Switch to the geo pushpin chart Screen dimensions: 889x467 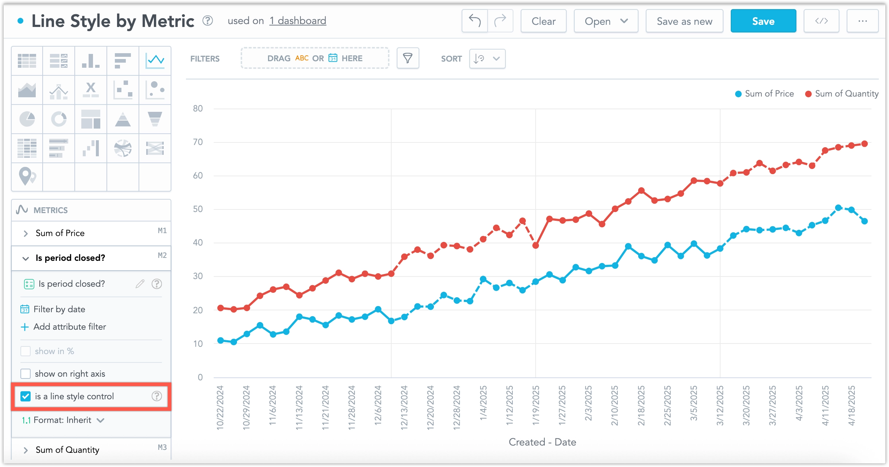point(27,177)
